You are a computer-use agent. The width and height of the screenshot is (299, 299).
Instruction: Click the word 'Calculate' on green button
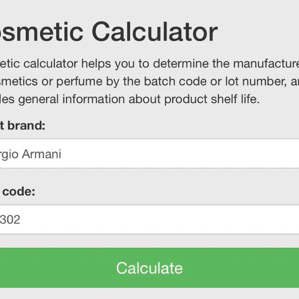(x=149, y=268)
